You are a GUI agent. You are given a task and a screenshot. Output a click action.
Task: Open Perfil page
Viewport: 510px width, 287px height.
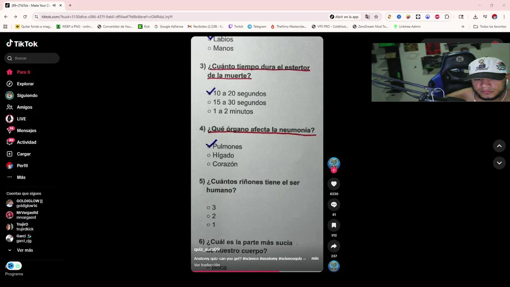coord(17,165)
